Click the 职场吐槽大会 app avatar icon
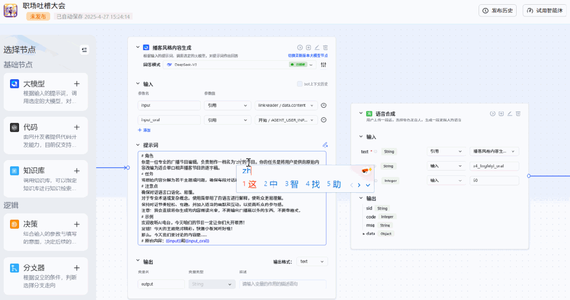570x300 pixels. point(11,11)
